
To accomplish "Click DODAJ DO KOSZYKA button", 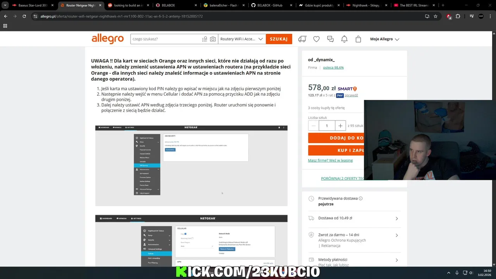I will tap(336, 138).
